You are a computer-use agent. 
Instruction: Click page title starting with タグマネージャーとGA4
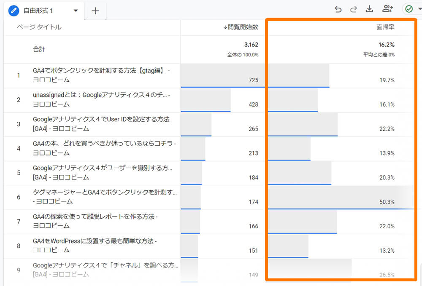[x=105, y=197]
